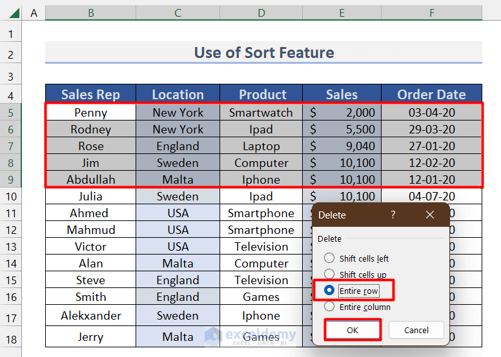Screen dimensions: 501x357
Task: Select row 10 header
Action: 10,197
